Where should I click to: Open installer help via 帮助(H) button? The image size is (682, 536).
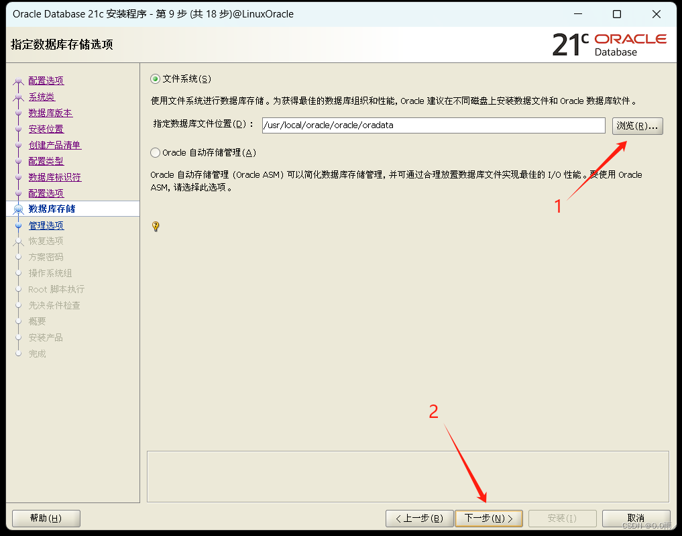pos(46,518)
